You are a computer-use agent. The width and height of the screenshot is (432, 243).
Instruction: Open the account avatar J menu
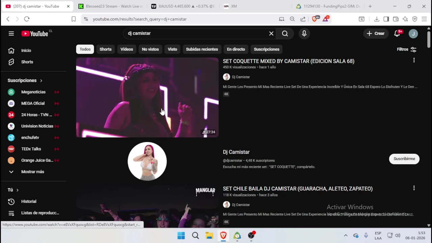tap(413, 33)
